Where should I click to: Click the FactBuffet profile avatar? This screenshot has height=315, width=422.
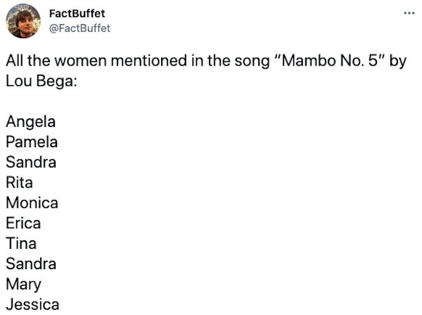(26, 21)
